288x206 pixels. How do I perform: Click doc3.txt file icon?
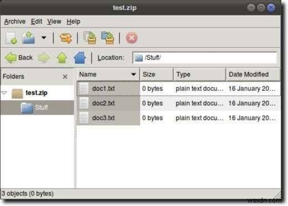(x=84, y=118)
